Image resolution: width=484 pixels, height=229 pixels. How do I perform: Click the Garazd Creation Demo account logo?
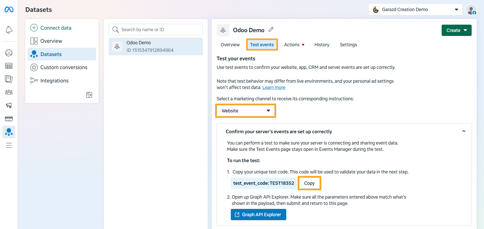pyautogui.click(x=376, y=10)
